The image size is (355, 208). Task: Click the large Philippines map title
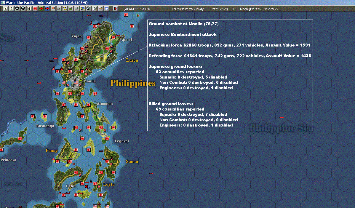tap(133, 83)
